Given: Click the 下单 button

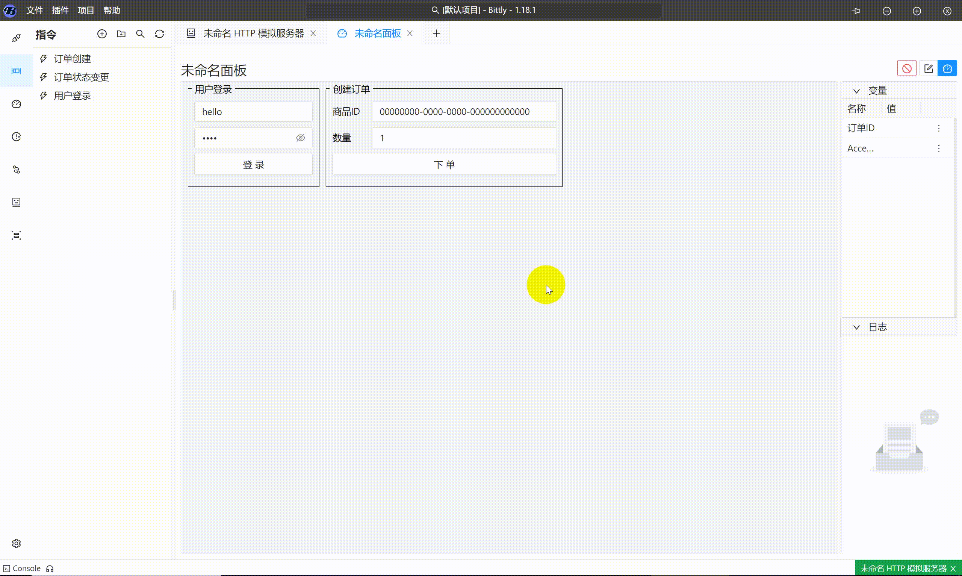Looking at the screenshot, I should pyautogui.click(x=444, y=165).
